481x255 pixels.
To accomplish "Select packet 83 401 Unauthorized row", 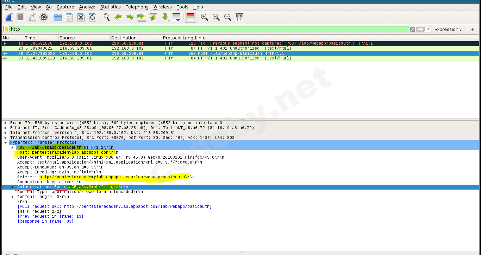I will tap(241, 58).
